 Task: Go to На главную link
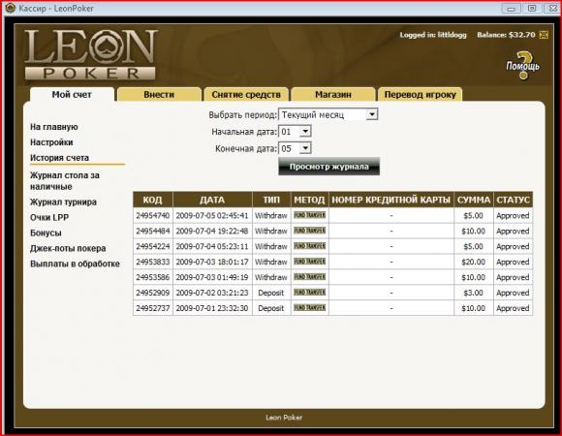pyautogui.click(x=53, y=127)
